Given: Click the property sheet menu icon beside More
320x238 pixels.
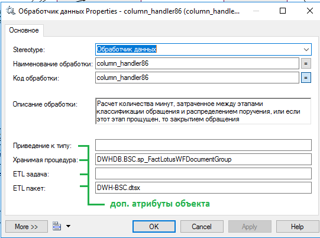Looking at the screenshot, I should (x=57, y=226).
